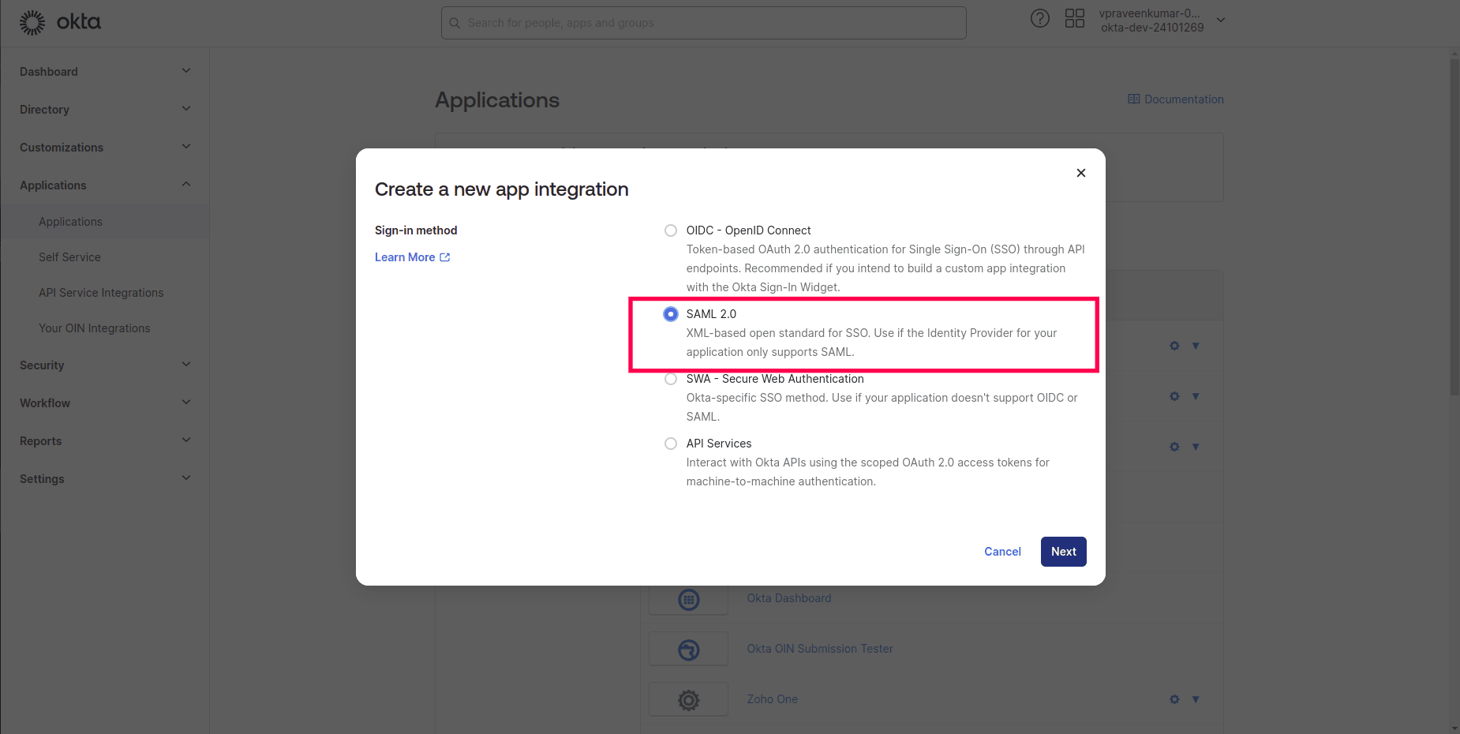Click the Okta logo in the header

click(59, 22)
